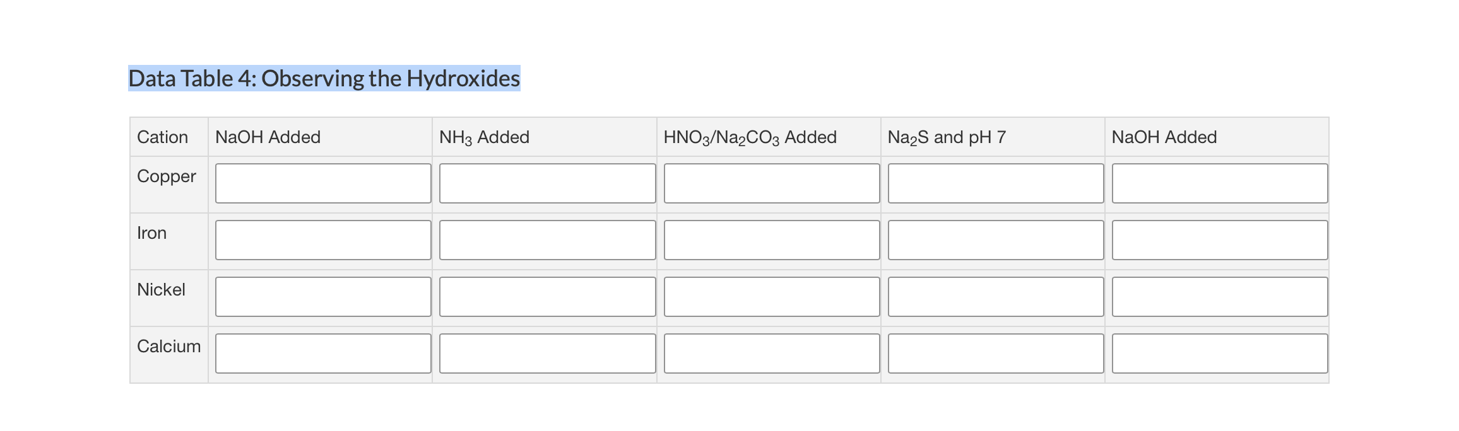Click the Iron Na2S and pH 7 field

[996, 239]
